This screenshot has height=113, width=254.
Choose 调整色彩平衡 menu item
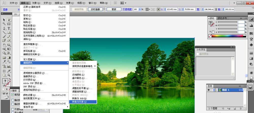pos(83,88)
